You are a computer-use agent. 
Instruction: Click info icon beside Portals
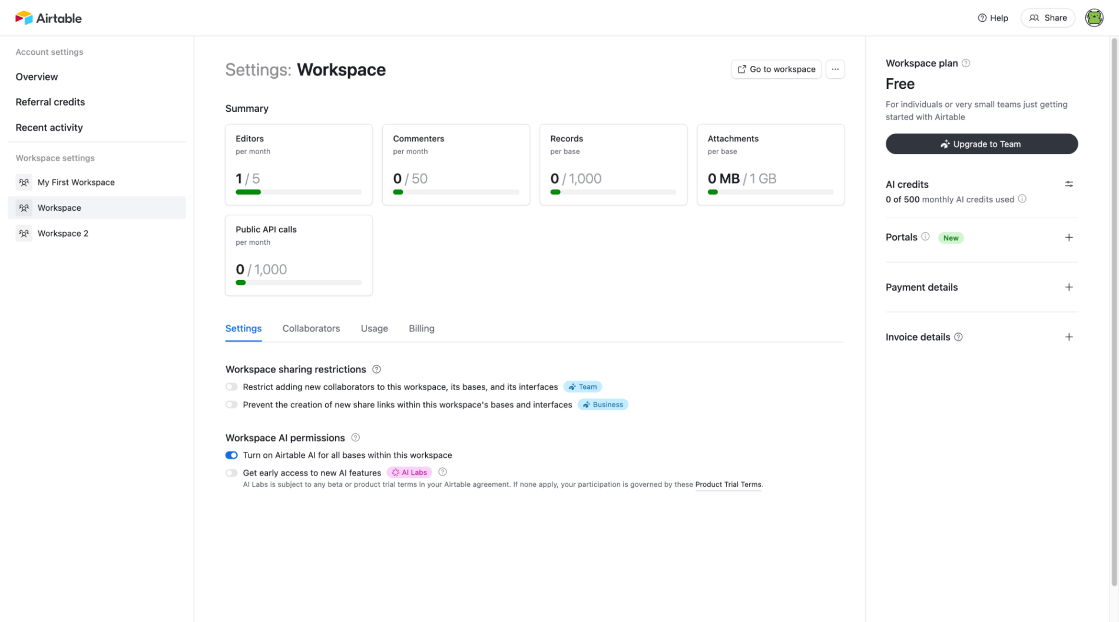925,237
